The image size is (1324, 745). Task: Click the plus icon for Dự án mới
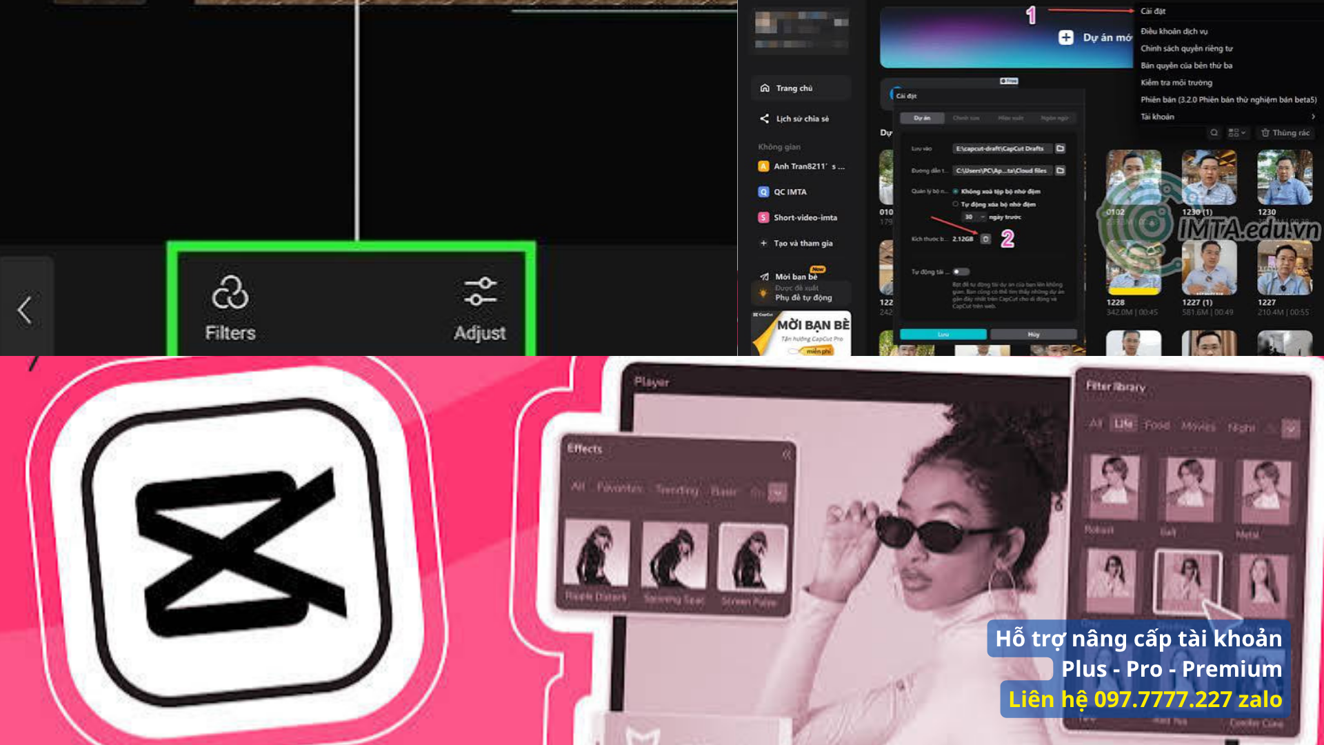(1066, 37)
